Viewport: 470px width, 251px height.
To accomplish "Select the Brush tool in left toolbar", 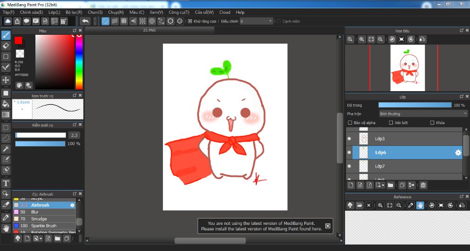I will click(x=6, y=35).
